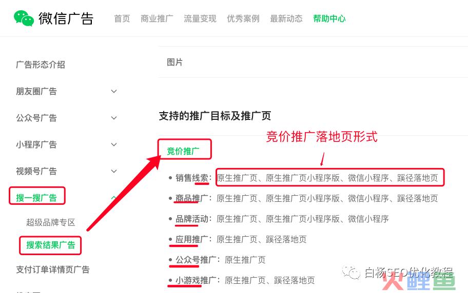The image size is (468, 293).
Task: Click the 公众号推广 list item
Action: click(217, 260)
